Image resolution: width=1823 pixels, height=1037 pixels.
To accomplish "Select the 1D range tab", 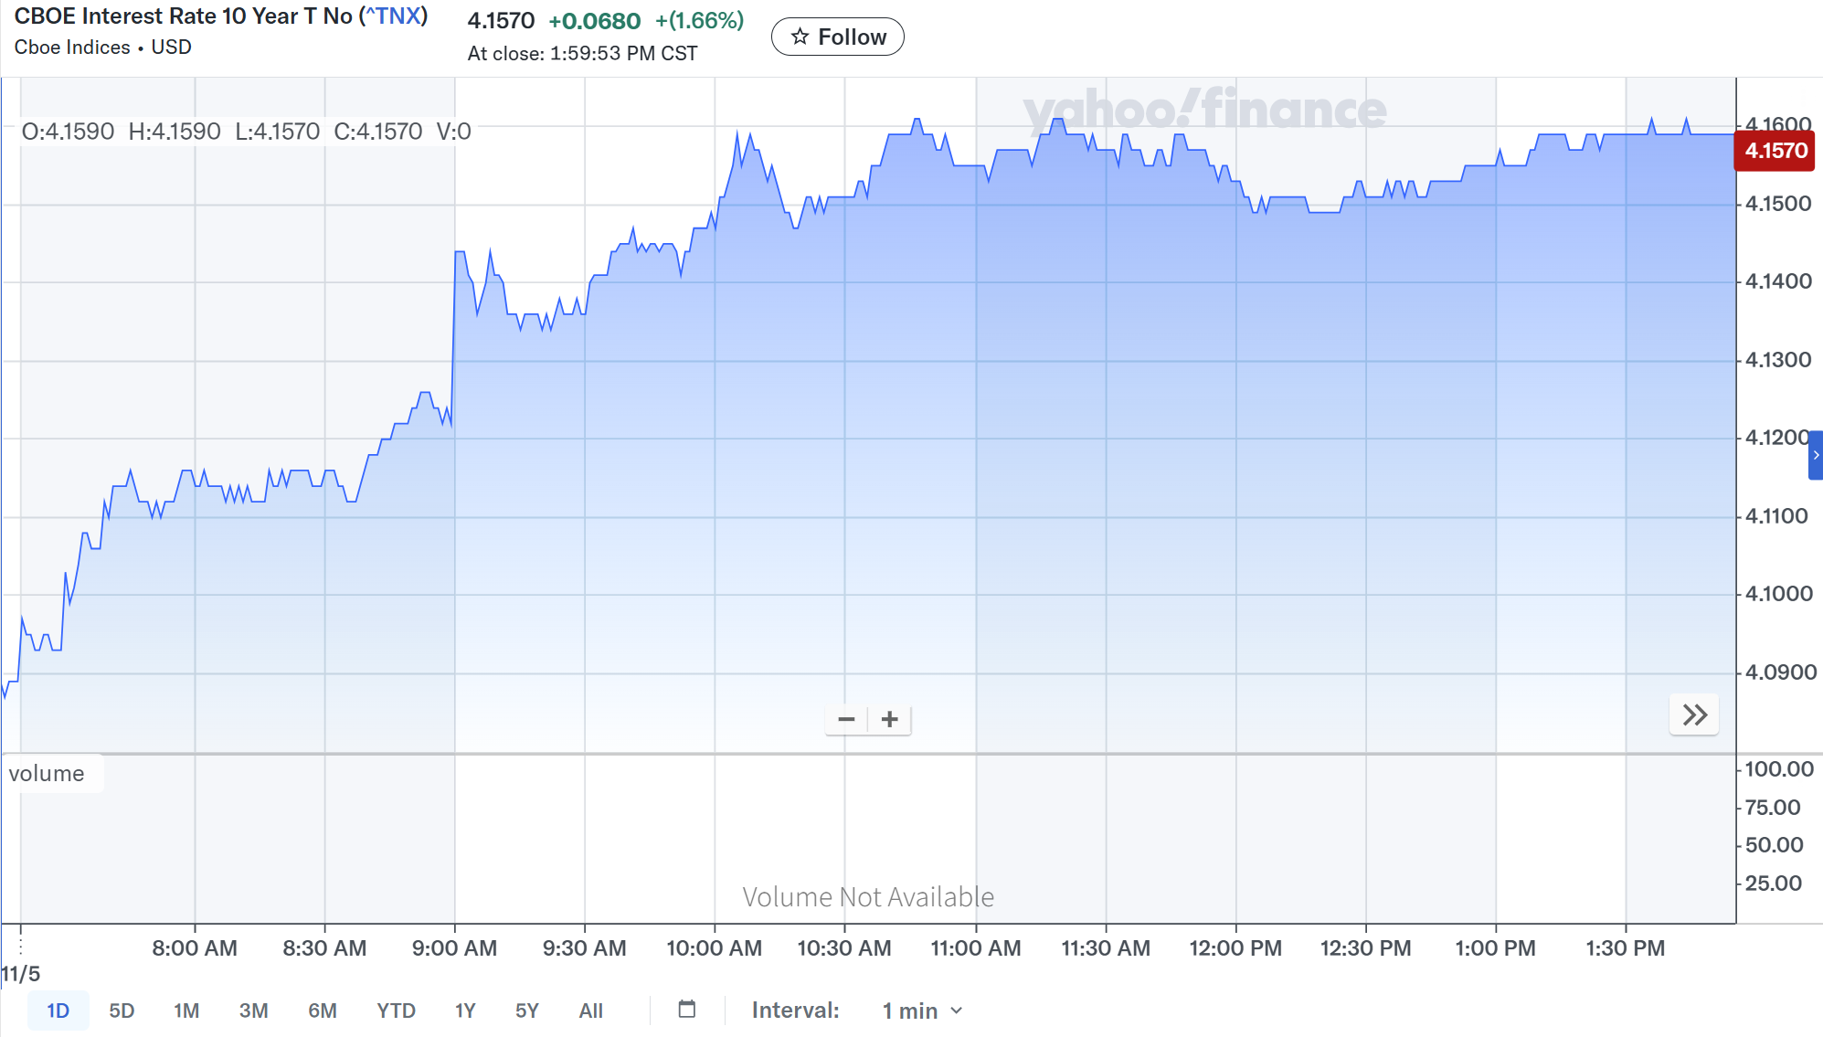I will coord(58,1011).
